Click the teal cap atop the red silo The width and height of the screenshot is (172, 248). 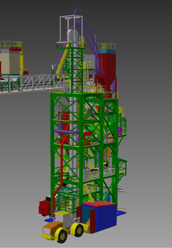point(107,51)
